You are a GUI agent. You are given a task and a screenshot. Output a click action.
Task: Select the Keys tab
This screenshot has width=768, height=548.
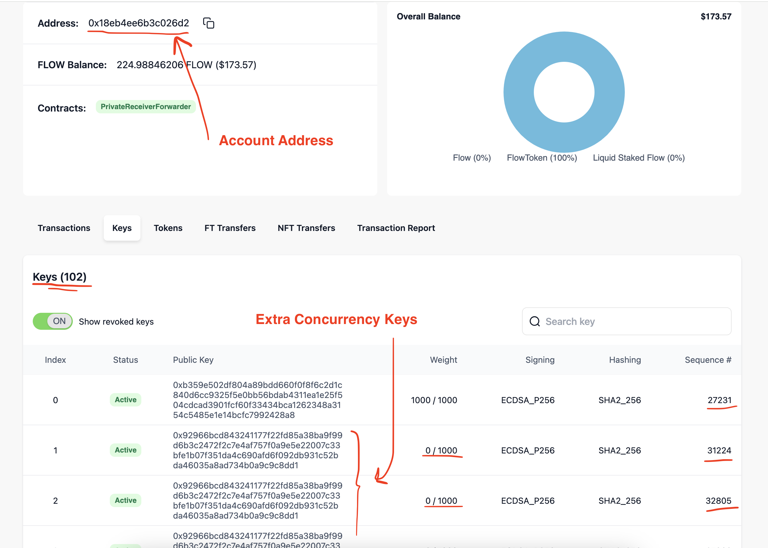122,228
